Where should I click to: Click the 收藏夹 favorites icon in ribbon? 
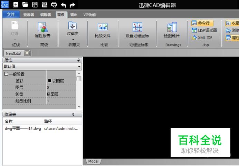[73, 25]
